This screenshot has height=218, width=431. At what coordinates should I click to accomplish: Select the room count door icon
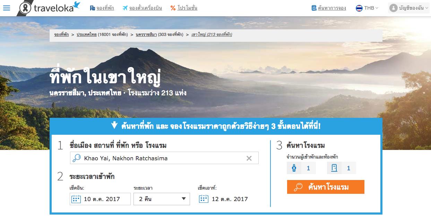[334, 168]
